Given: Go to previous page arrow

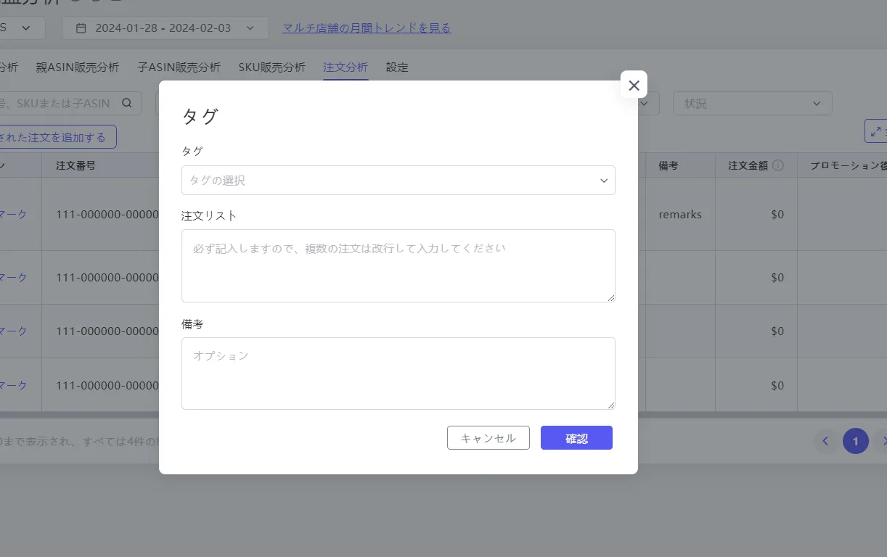Looking at the screenshot, I should point(826,441).
